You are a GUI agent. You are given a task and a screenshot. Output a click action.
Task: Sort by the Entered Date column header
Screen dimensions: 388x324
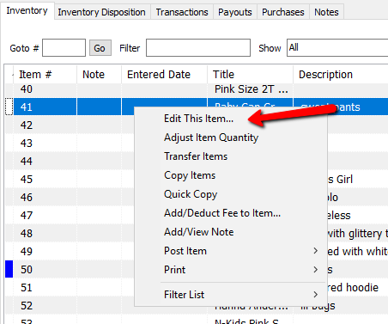164,75
